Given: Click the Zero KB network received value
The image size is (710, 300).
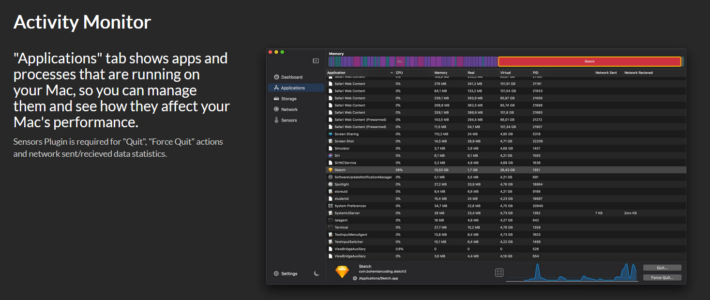Looking at the screenshot, I should click(631, 213).
